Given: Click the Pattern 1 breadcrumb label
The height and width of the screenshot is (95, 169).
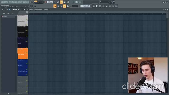Looking at the screenshot, I should pyautogui.click(x=46, y=9).
